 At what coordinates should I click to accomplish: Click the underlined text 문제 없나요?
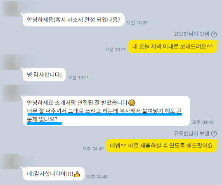point(42,119)
